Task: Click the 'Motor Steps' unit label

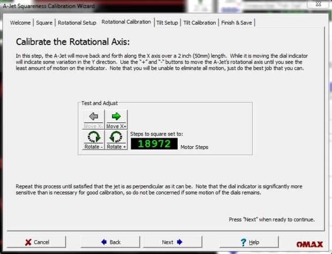Action: pyautogui.click(x=194, y=147)
